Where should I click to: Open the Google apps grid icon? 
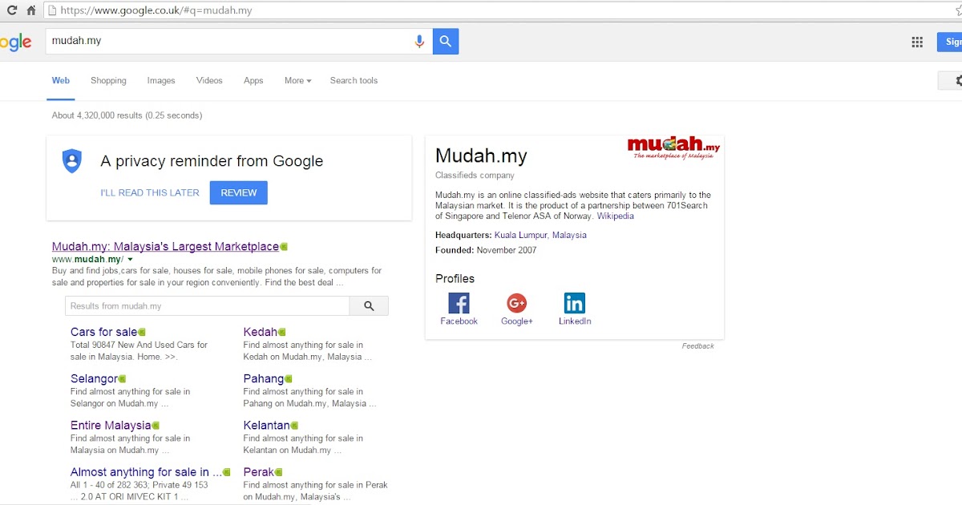(x=917, y=42)
